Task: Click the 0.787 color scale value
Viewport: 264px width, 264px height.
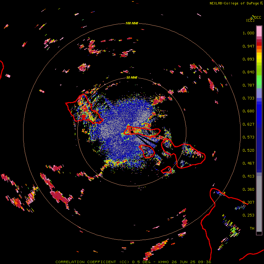Action: [248, 85]
